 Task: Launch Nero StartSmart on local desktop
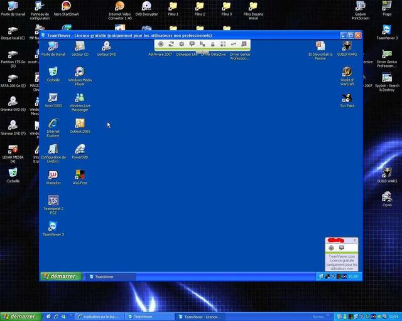click(x=67, y=8)
